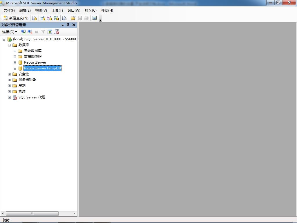The image size is (297, 223).
Task: Select the 数据库快照 tree item
Action: point(33,57)
